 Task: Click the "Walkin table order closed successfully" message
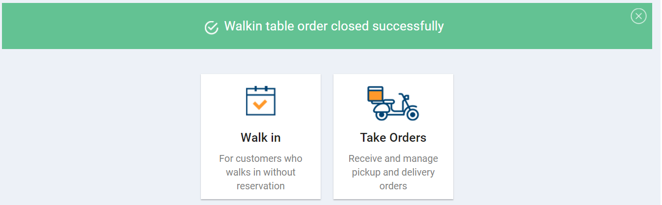coord(334,26)
